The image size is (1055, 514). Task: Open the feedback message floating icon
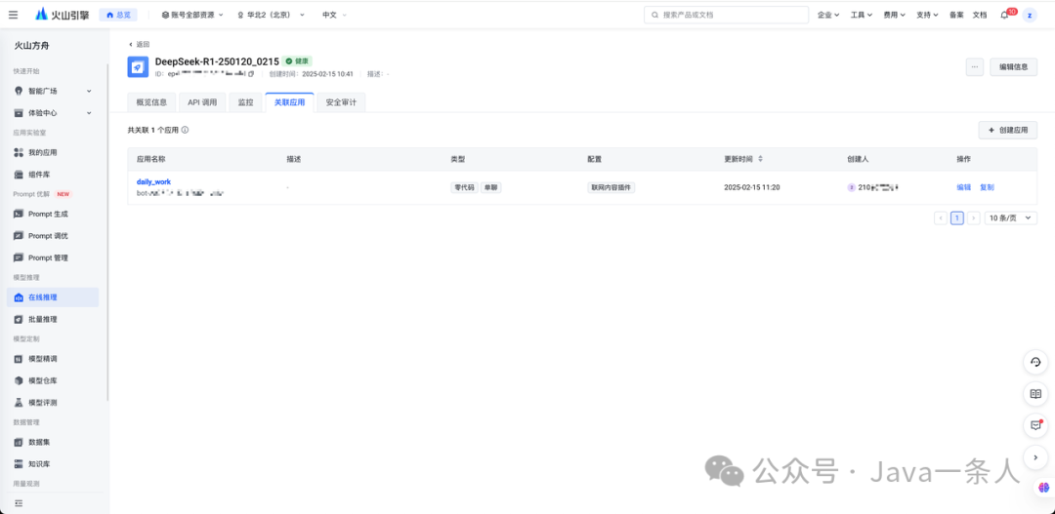pyautogui.click(x=1035, y=425)
